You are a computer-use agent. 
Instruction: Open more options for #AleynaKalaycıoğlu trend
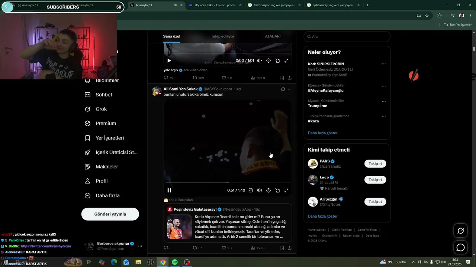[384, 86]
